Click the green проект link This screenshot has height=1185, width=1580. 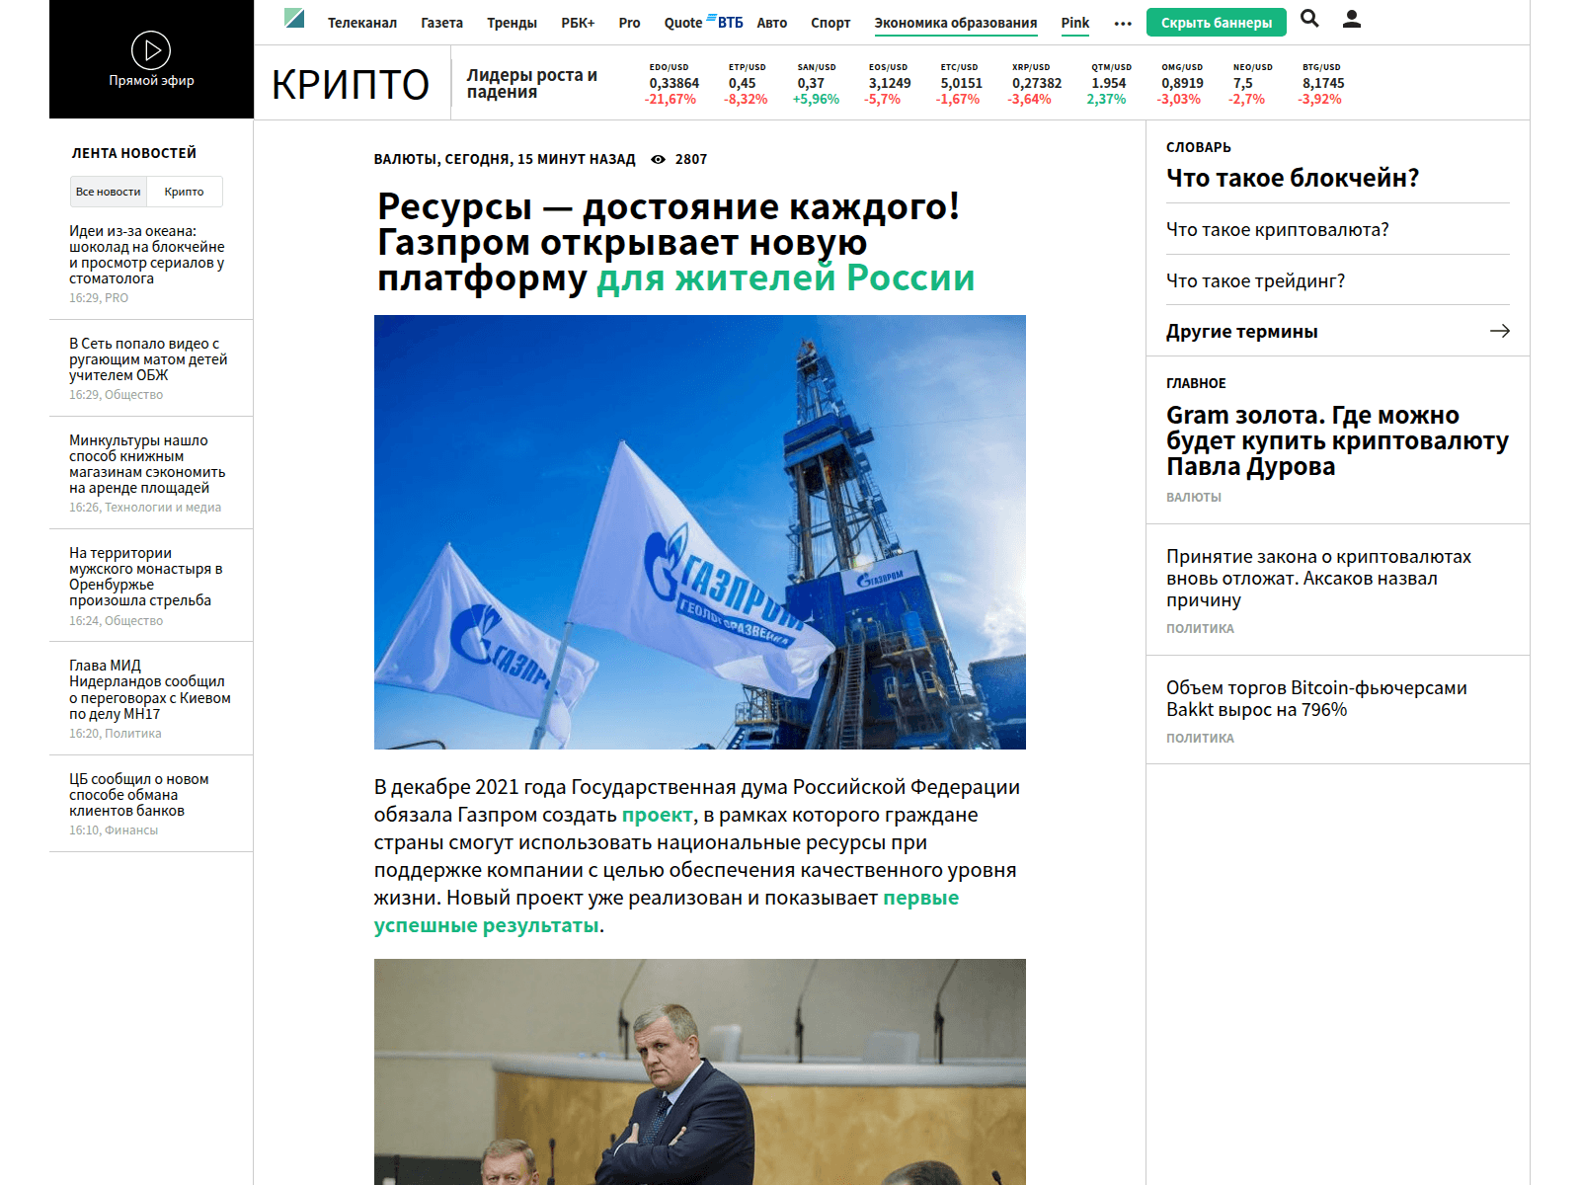coord(657,815)
